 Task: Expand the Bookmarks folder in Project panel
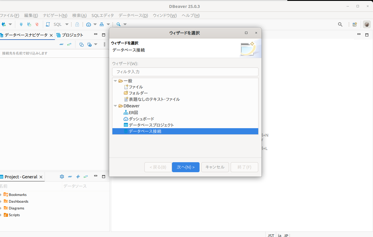1,195
